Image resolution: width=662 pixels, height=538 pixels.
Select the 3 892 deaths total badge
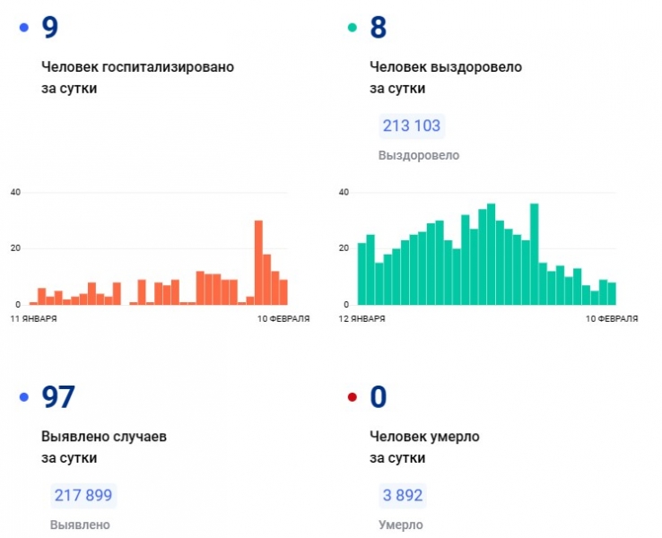[x=402, y=495]
